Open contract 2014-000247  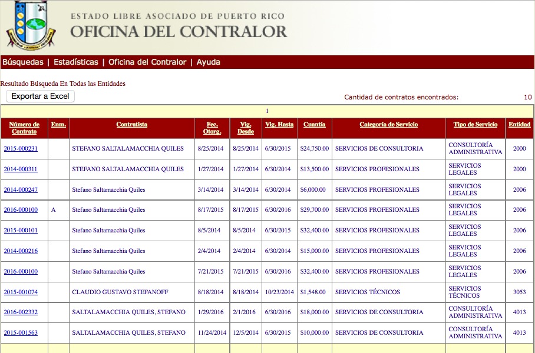coord(21,190)
